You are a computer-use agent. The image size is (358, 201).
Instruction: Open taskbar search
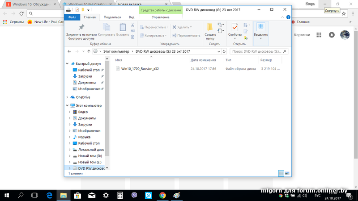point(21,195)
